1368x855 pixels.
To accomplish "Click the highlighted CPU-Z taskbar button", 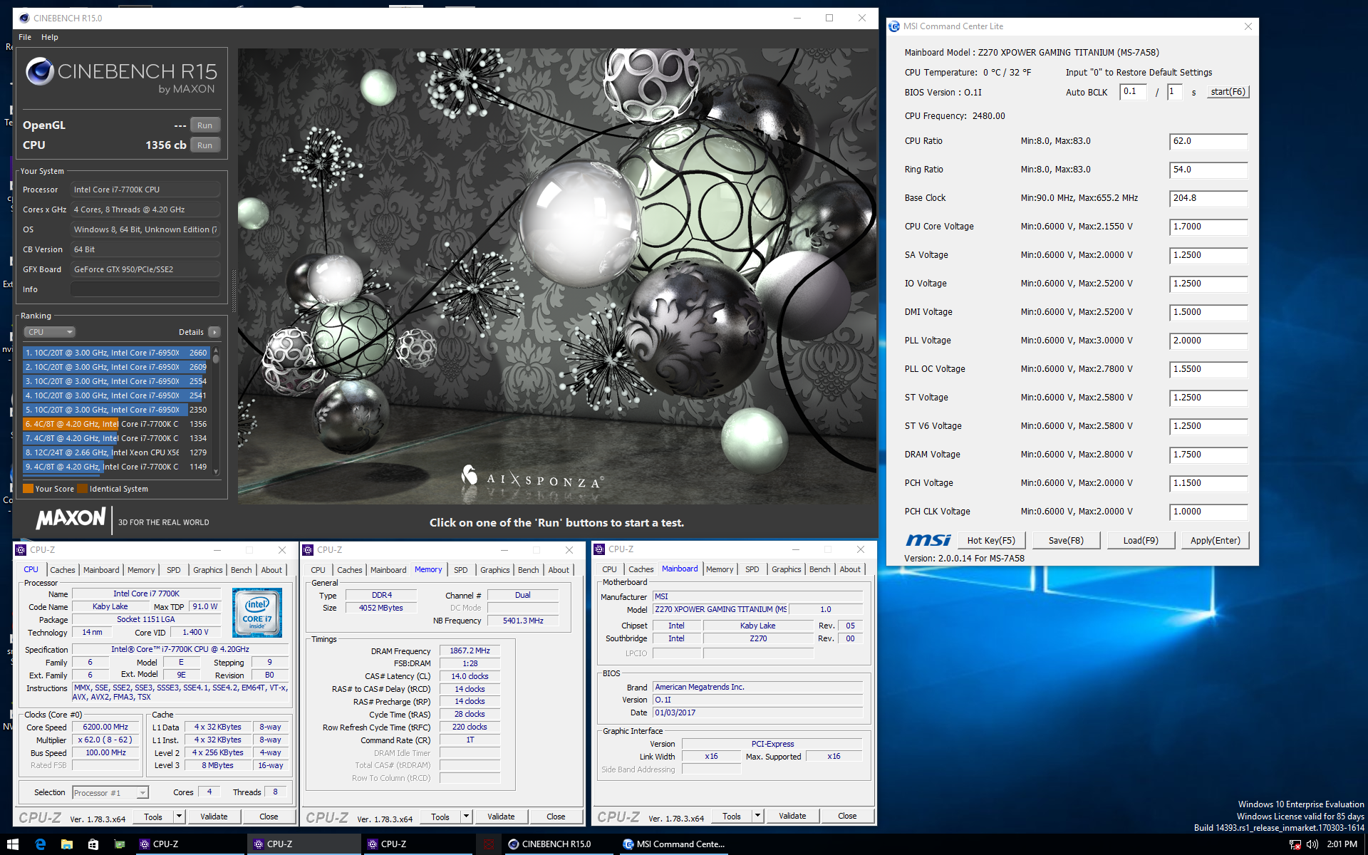I will tap(305, 844).
